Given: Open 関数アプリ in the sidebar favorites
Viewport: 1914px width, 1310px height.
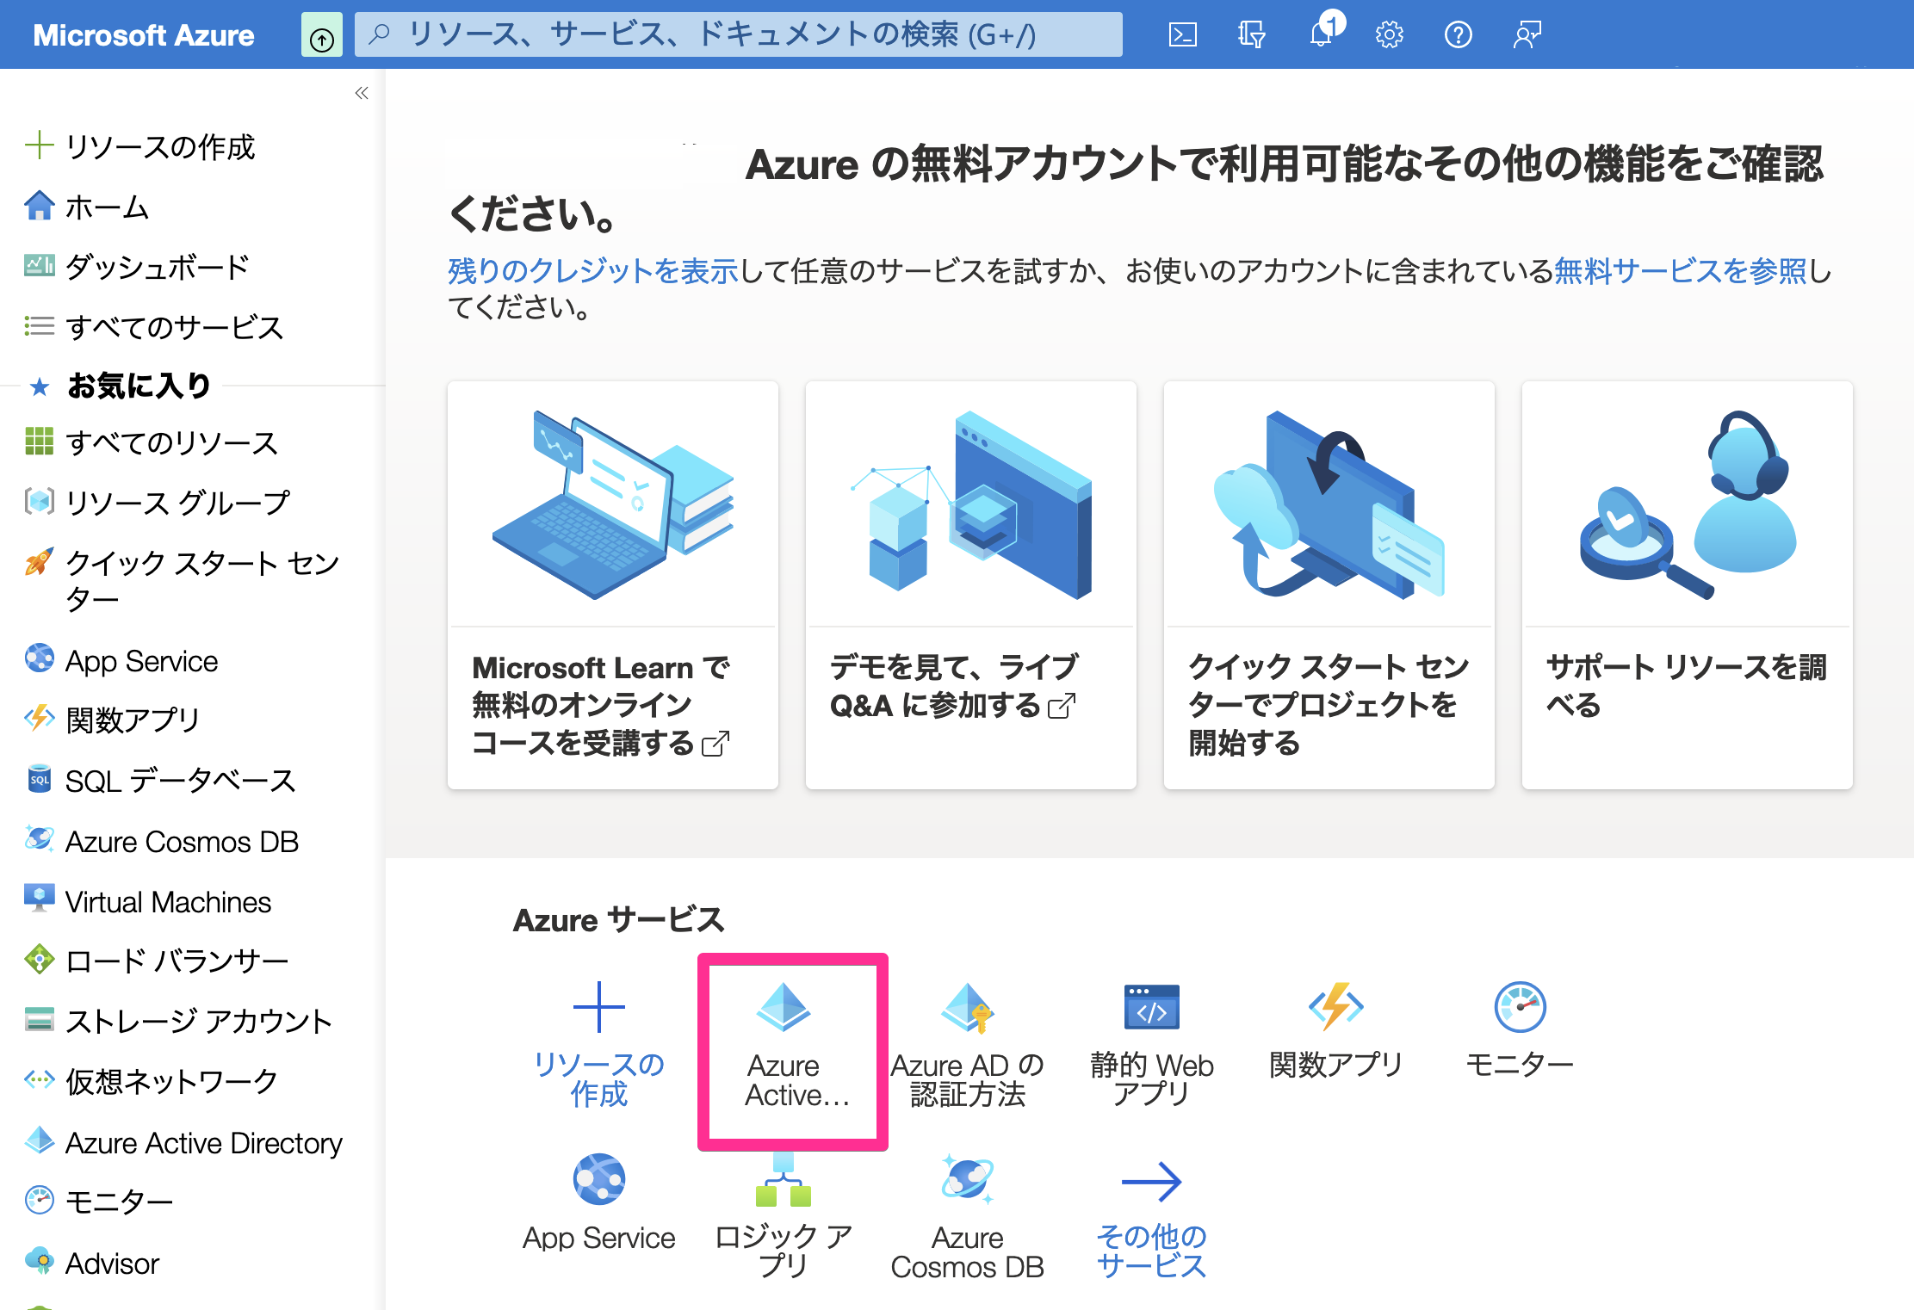Looking at the screenshot, I should (x=112, y=720).
